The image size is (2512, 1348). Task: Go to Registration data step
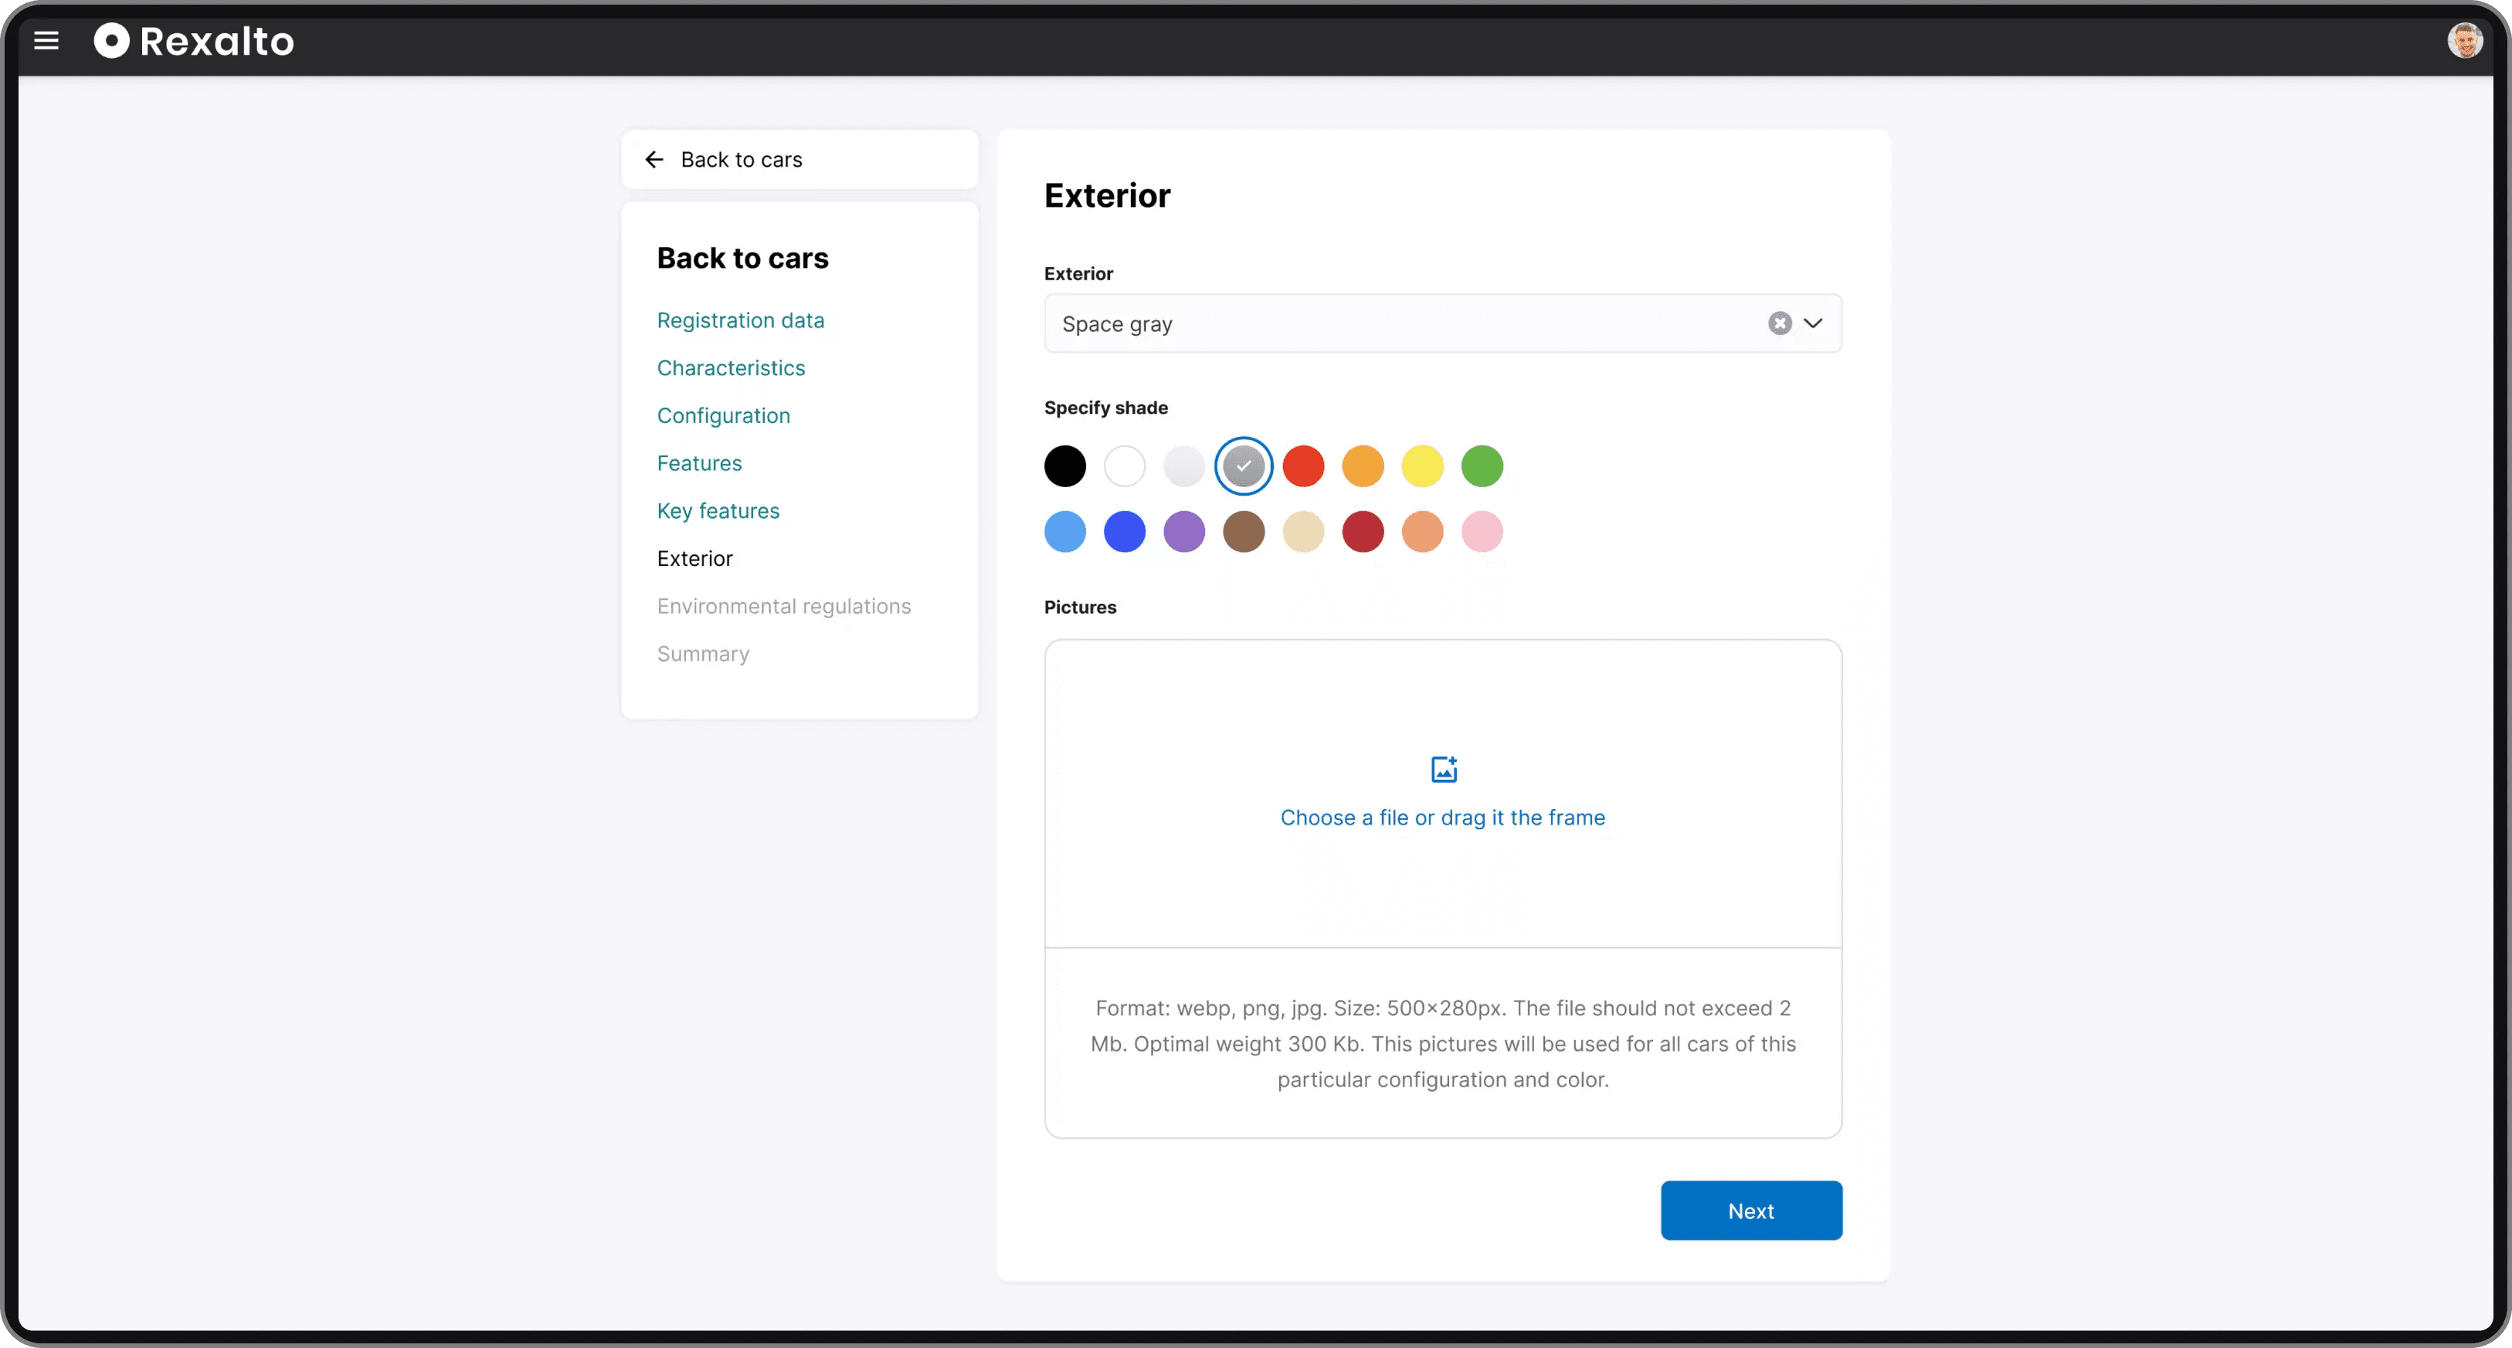(x=740, y=320)
